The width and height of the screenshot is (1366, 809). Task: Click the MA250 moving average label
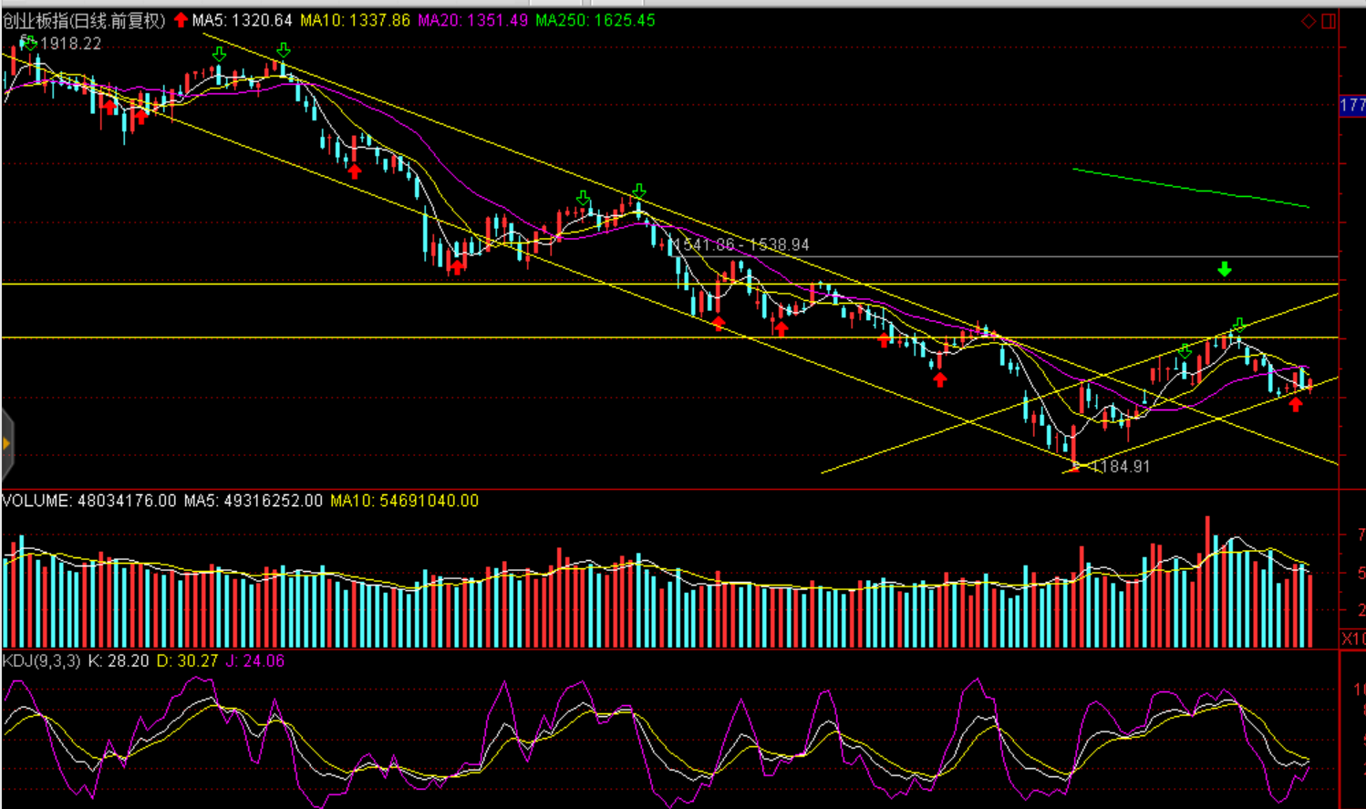click(595, 20)
